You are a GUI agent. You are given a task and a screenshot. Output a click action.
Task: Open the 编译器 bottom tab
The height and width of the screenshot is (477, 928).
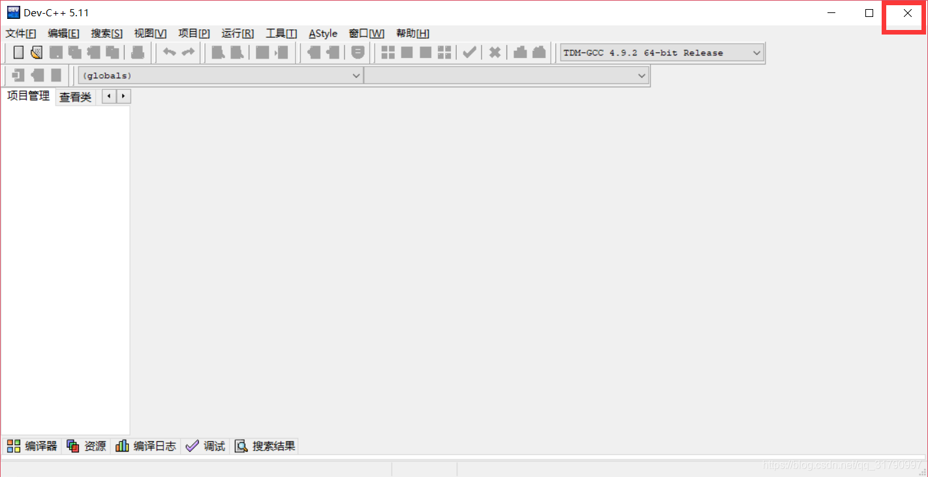tap(32, 446)
